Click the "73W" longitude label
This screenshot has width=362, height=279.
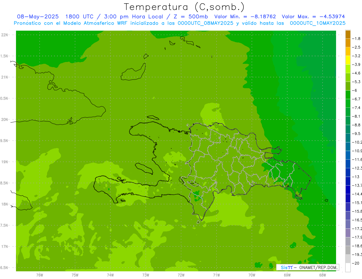click(x=146, y=275)
